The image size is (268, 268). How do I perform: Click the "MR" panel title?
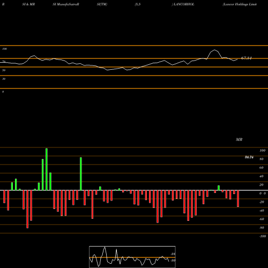tap(239, 139)
